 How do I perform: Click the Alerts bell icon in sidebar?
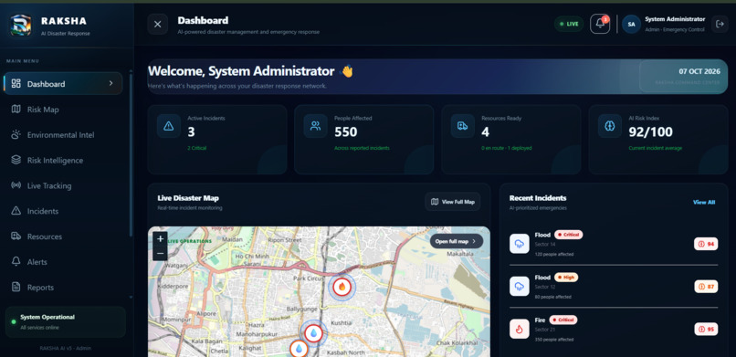(x=16, y=262)
